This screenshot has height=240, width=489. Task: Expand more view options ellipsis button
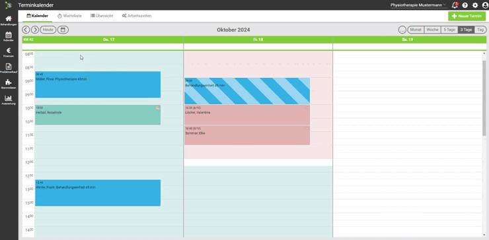(402, 30)
